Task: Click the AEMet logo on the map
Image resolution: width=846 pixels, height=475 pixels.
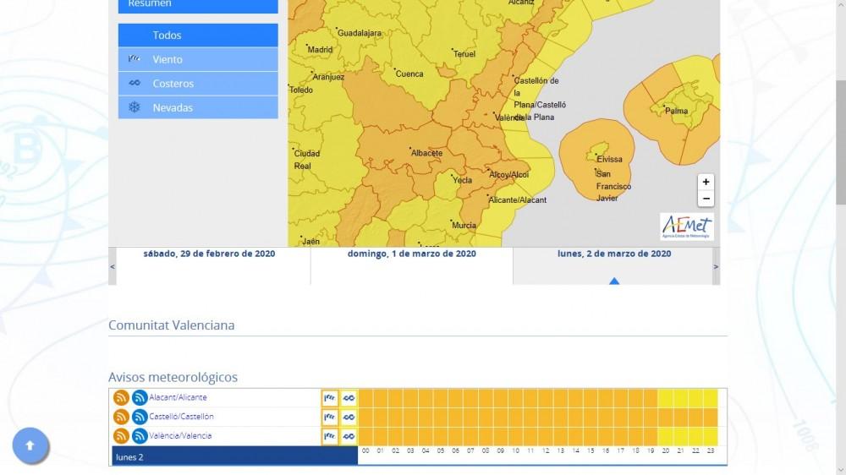Action: [x=686, y=227]
